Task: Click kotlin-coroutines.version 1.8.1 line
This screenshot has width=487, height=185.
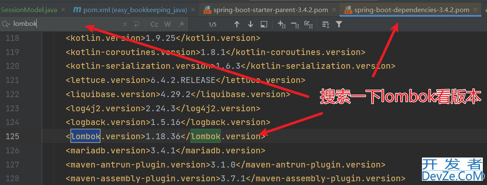Action: [x=216, y=52]
